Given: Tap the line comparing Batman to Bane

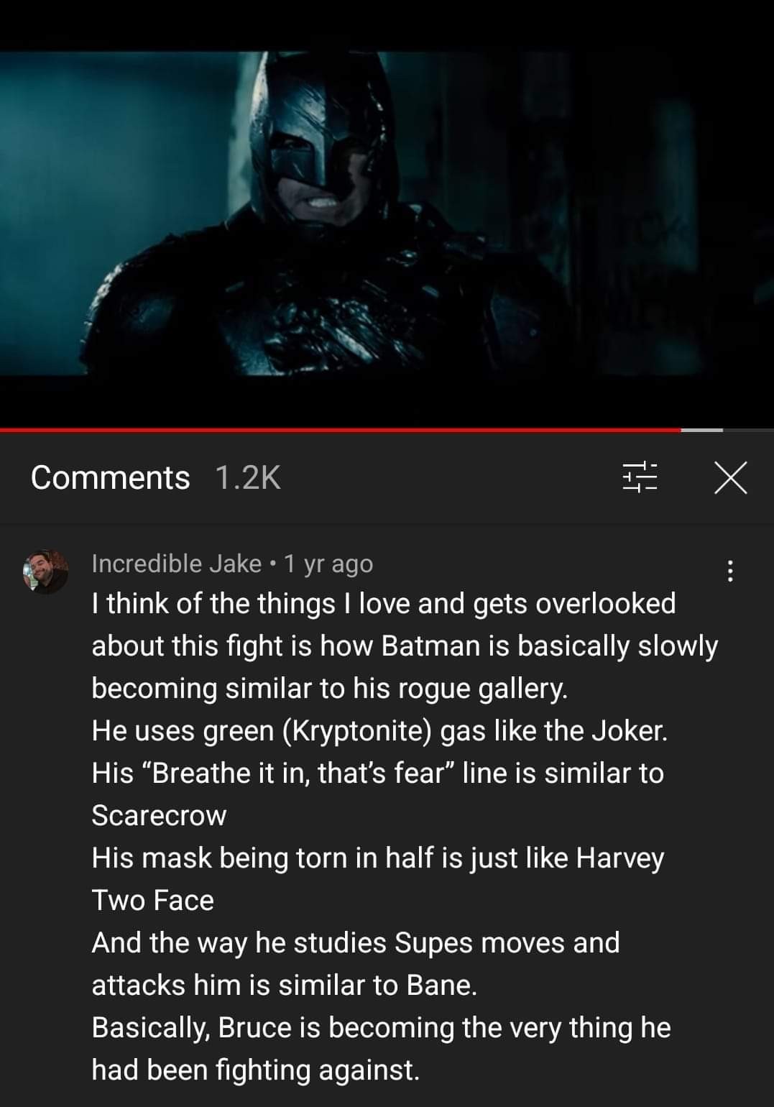Looking at the screenshot, I should (284, 986).
